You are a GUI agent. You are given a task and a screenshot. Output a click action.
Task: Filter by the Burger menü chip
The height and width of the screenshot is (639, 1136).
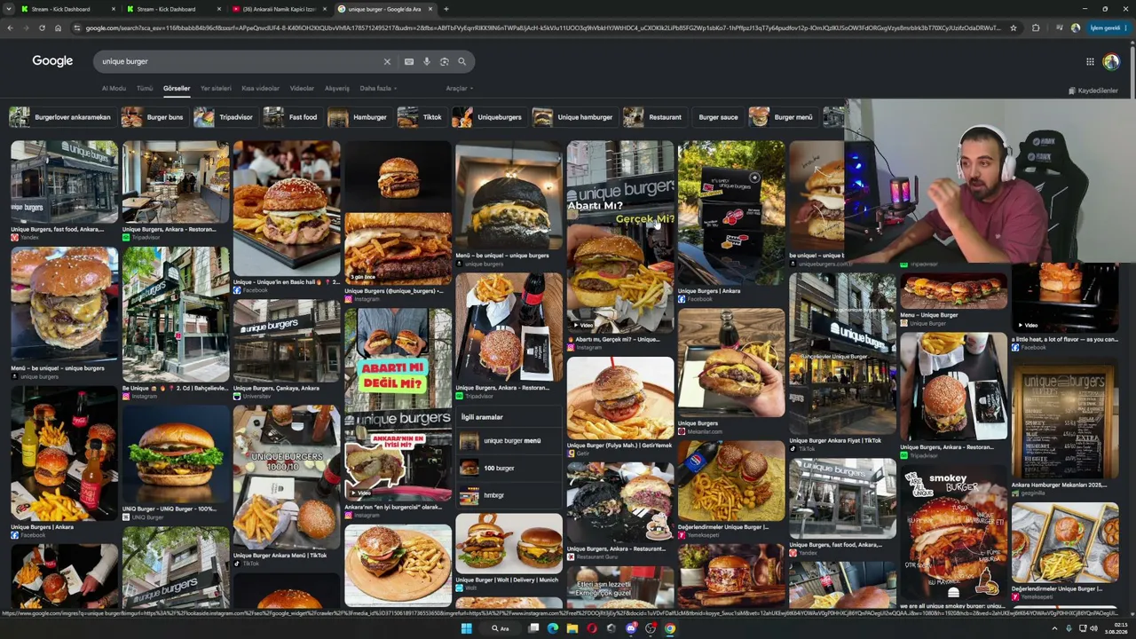(782, 117)
